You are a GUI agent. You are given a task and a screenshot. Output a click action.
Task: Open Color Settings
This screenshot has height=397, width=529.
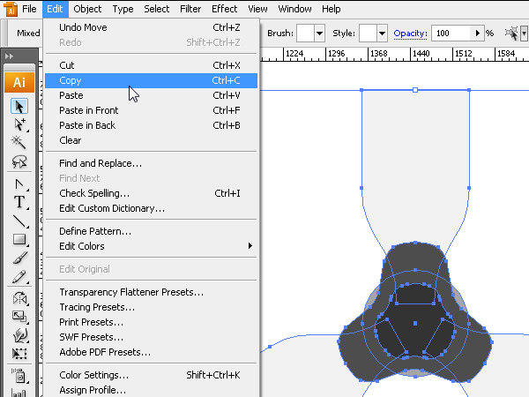(151, 375)
